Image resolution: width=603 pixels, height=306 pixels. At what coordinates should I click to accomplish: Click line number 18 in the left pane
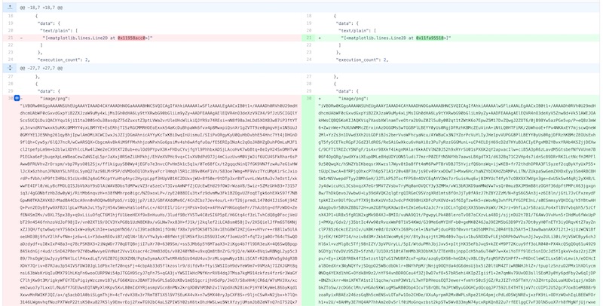click(x=10, y=15)
